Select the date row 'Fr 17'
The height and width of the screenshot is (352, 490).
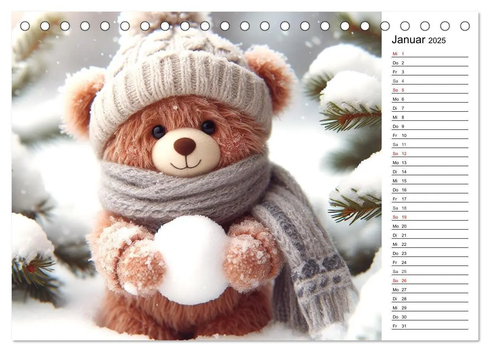click(430, 199)
